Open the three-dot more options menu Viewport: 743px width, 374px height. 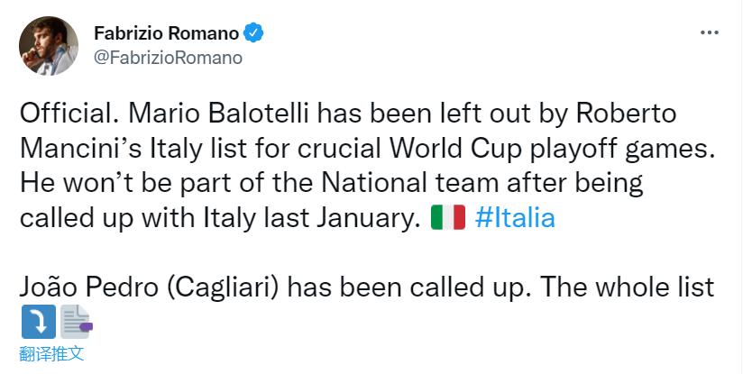coord(710,32)
